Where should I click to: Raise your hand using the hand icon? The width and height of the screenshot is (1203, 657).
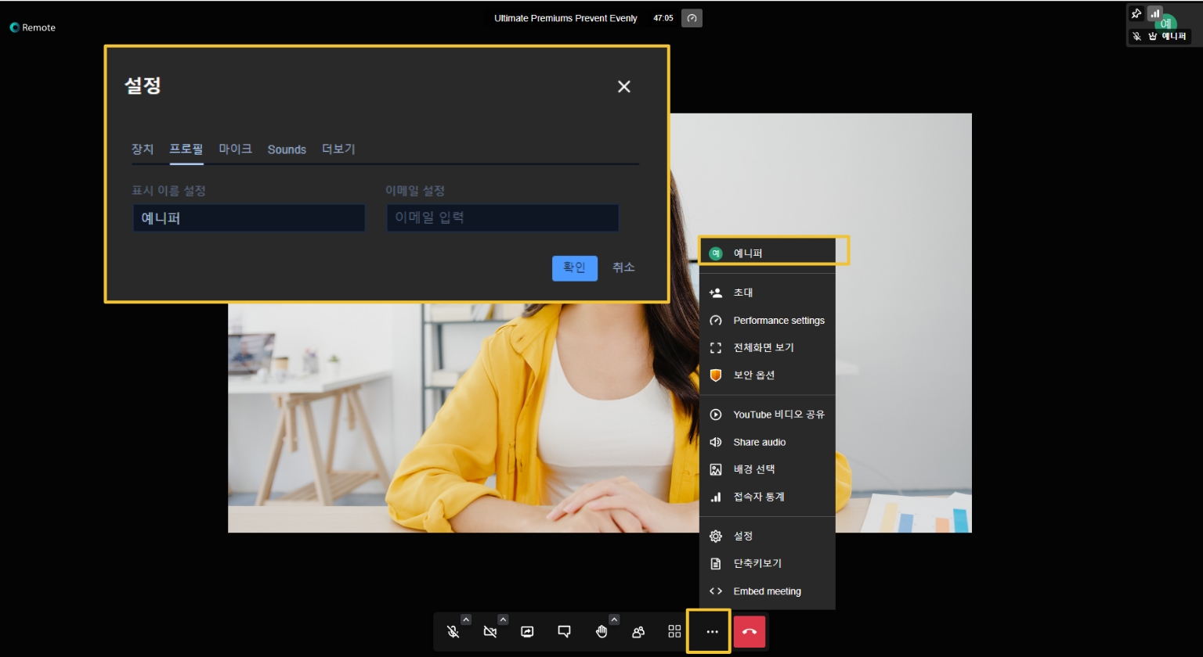point(601,632)
